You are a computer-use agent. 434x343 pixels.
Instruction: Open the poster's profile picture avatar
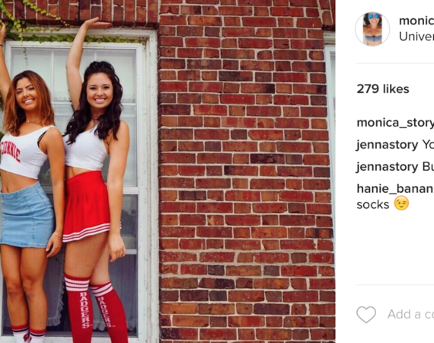coord(372,29)
